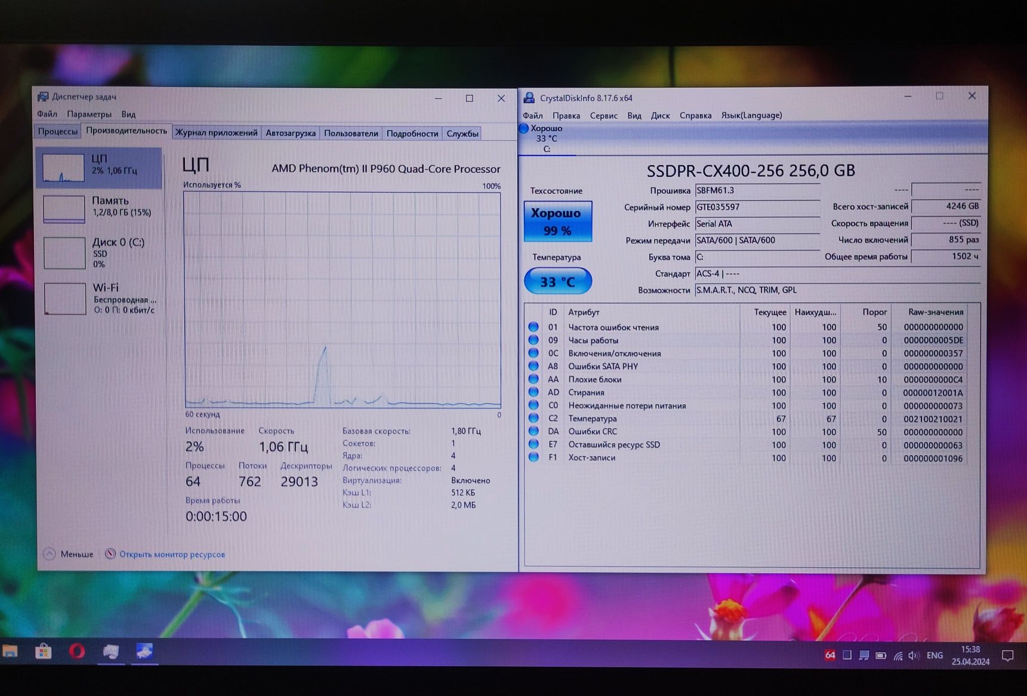Viewport: 1027px width, 696px height.
Task: Click Число включений value 855 раз
Action: 946,239
